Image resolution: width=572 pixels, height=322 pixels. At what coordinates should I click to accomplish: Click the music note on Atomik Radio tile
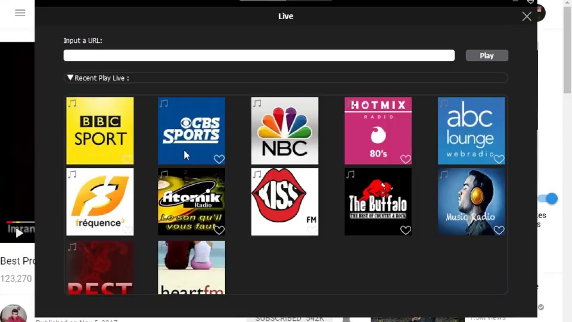[x=164, y=174]
